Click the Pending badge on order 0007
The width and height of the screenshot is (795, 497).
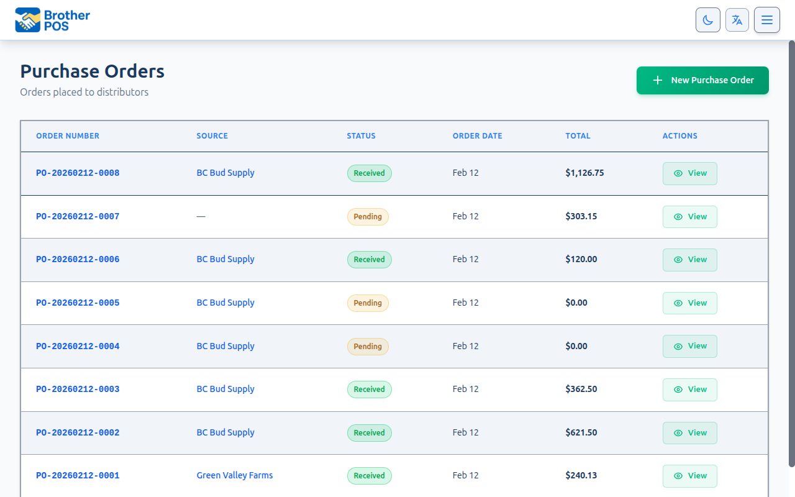[368, 217]
